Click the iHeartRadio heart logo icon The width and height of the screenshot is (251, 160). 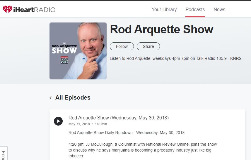(x=7, y=10)
